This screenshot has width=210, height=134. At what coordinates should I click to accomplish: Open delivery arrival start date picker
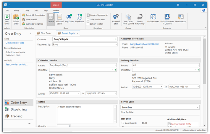point(162,87)
